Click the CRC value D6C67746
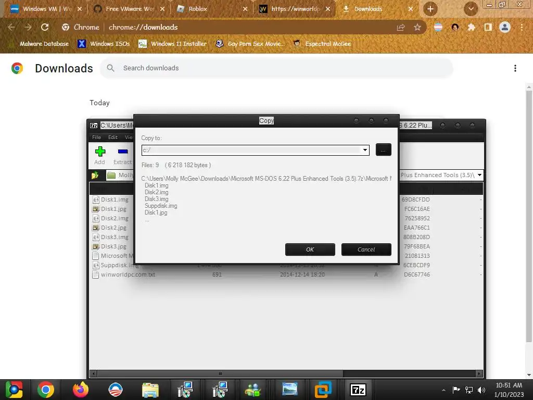Screen dimensions: 533x400 [417, 274]
